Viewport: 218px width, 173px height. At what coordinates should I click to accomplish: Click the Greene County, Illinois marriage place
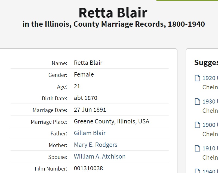111,122
